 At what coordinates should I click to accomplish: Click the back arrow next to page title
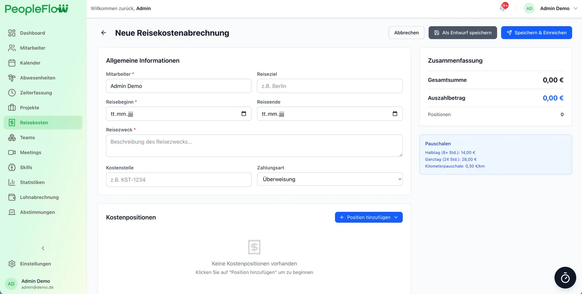click(104, 33)
